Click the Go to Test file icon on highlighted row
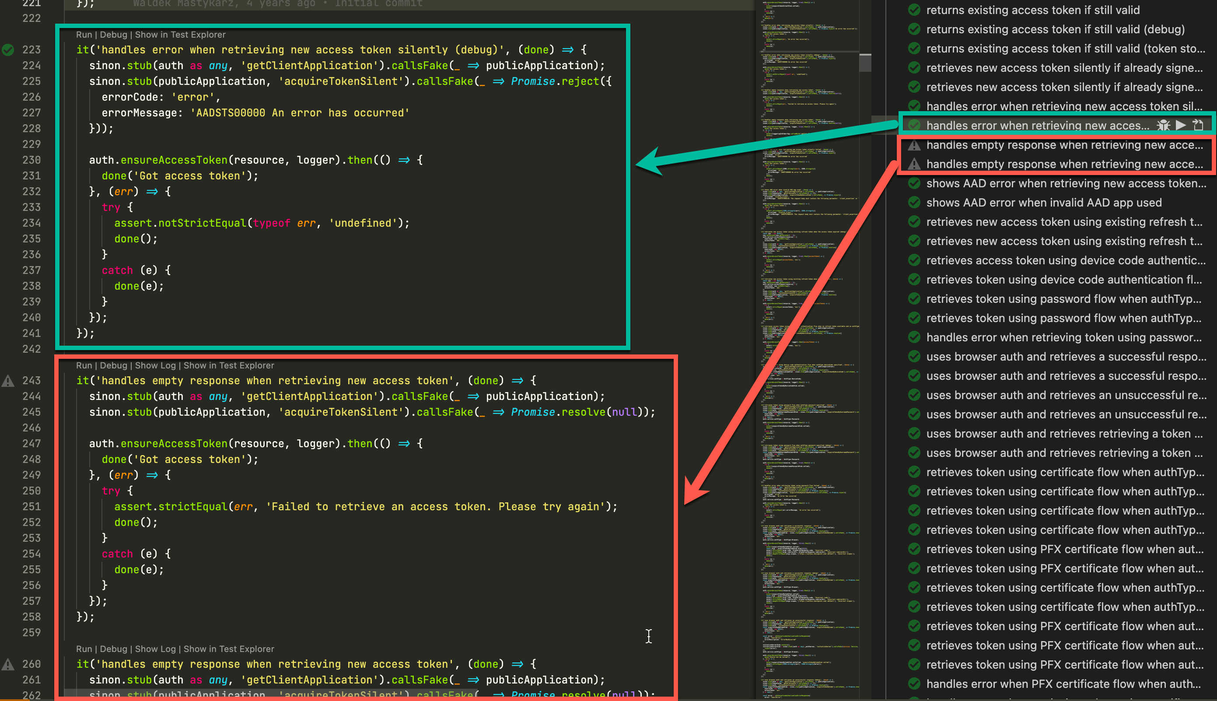The height and width of the screenshot is (701, 1217). pos(1198,125)
